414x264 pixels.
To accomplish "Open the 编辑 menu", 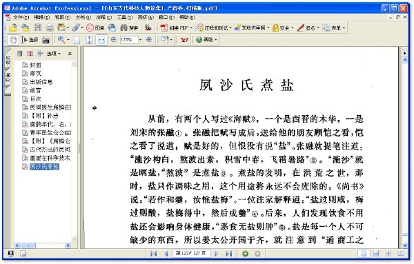I will [x=41, y=17].
